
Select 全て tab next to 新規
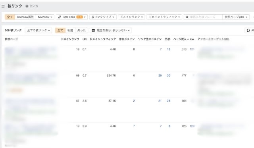coord(60,30)
